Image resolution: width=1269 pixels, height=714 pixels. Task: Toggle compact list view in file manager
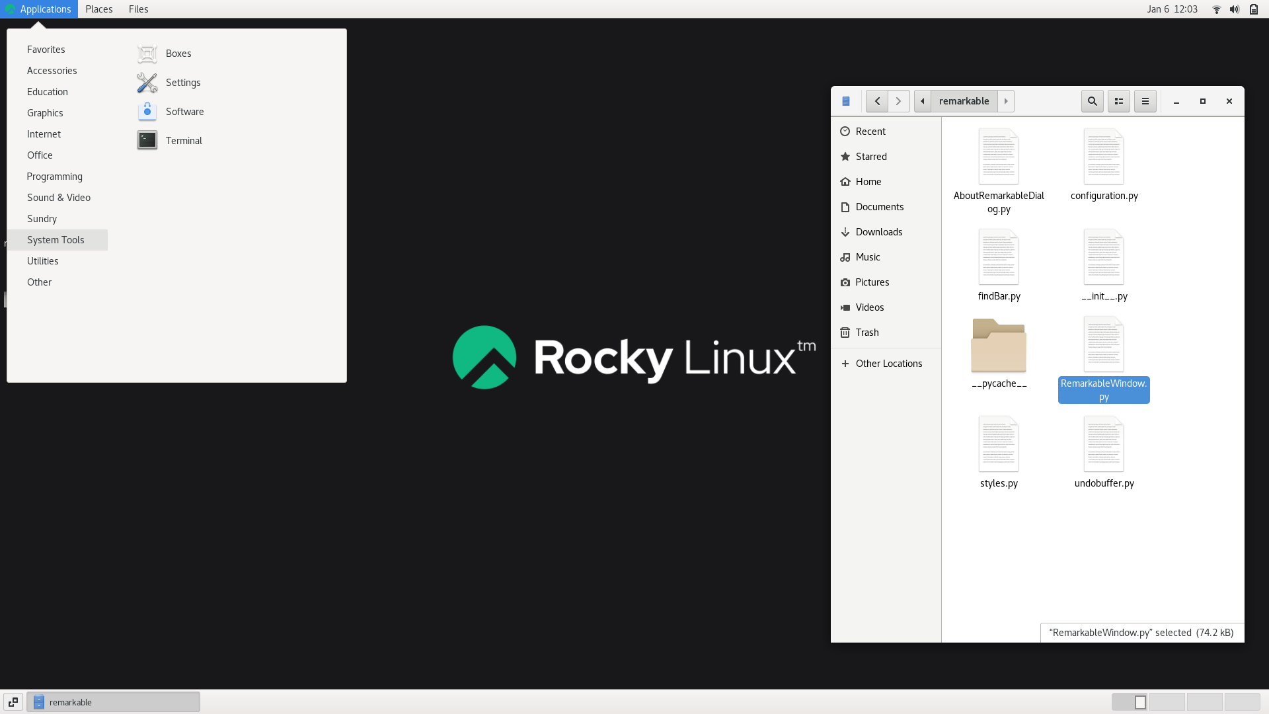point(1118,100)
